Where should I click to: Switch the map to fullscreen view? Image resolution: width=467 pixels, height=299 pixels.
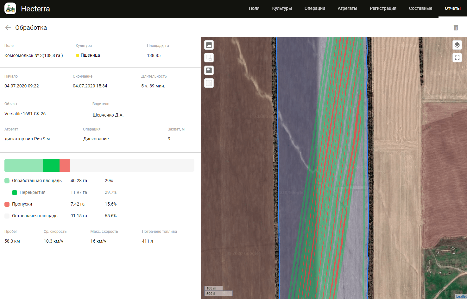[x=457, y=58]
